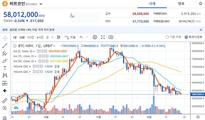Click the back arrow in left toolbar
This screenshot has width=205, height=120.
[x=5, y=91]
